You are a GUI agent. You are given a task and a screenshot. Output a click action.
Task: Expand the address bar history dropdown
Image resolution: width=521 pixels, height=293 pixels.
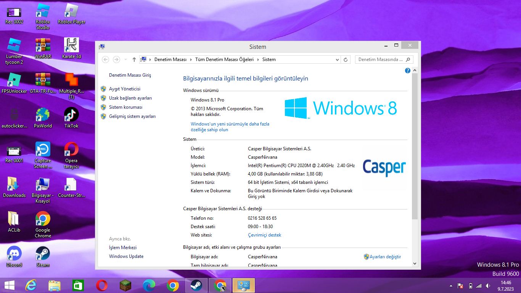click(337, 60)
